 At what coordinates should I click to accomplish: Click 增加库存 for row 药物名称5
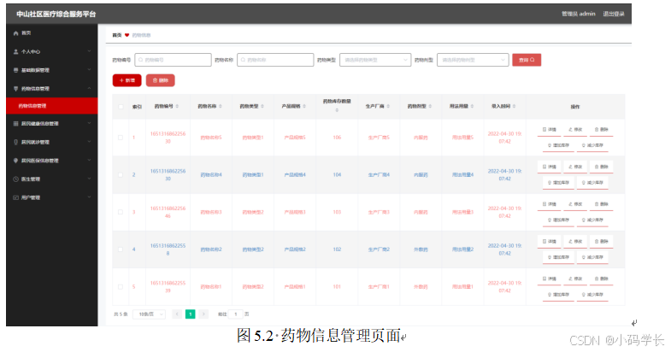click(558, 145)
